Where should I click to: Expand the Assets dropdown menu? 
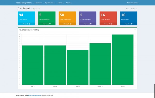point(60,3)
